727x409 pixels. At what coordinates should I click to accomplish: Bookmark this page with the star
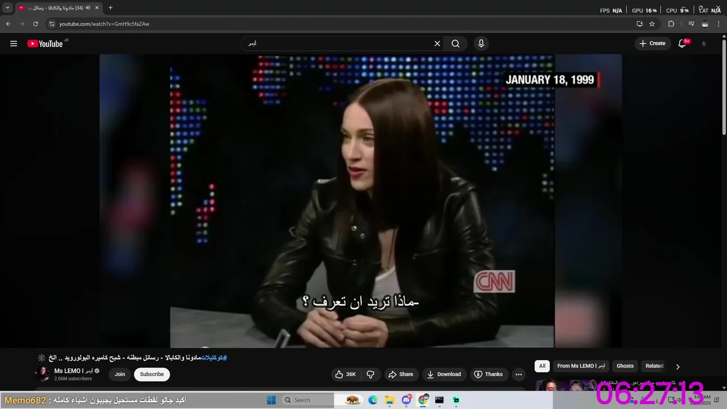click(652, 24)
